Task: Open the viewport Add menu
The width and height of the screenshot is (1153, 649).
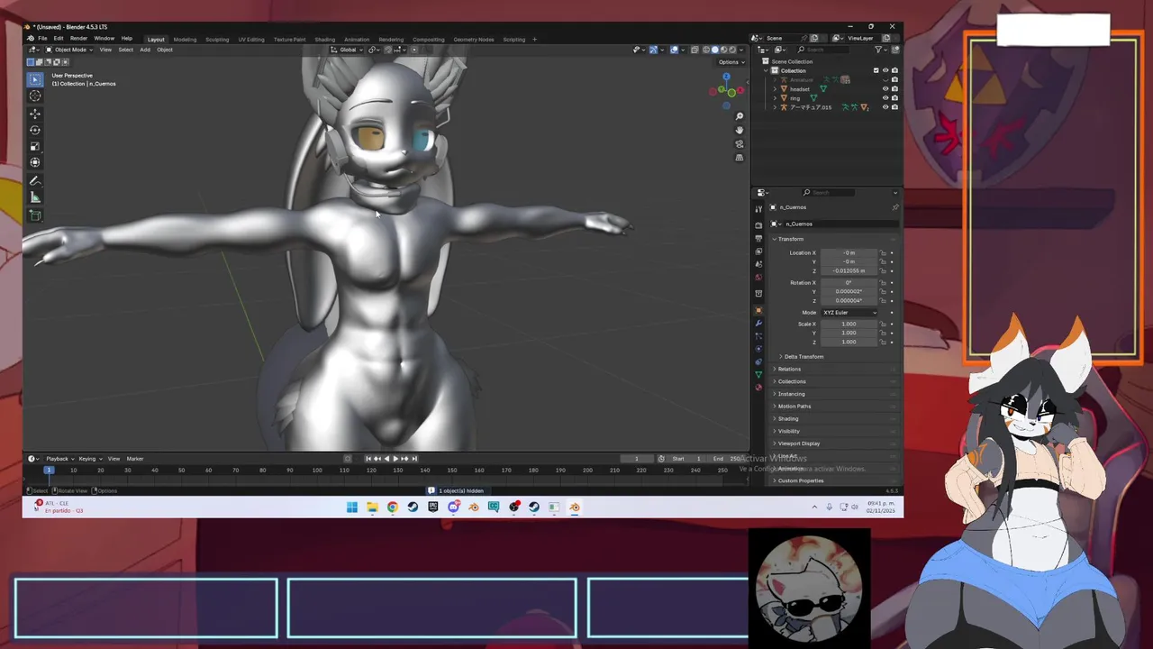Action: (145, 50)
